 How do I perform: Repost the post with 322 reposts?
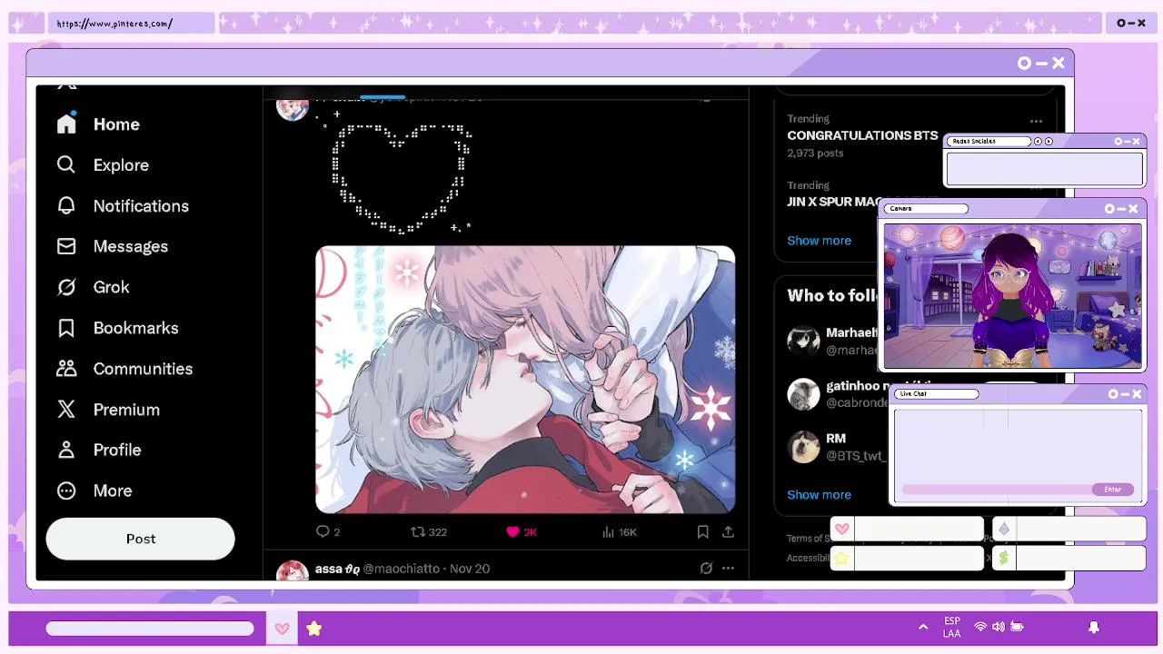429,532
